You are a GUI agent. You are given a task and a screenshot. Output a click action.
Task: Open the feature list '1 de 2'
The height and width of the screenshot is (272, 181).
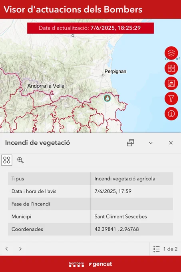(x=165, y=249)
